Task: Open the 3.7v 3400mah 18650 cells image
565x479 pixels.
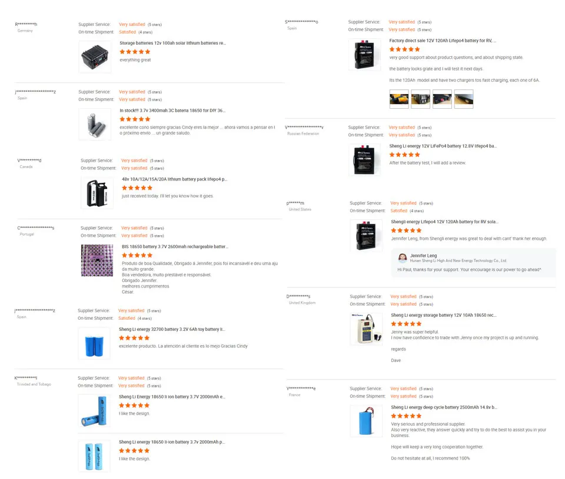Action: point(95,124)
